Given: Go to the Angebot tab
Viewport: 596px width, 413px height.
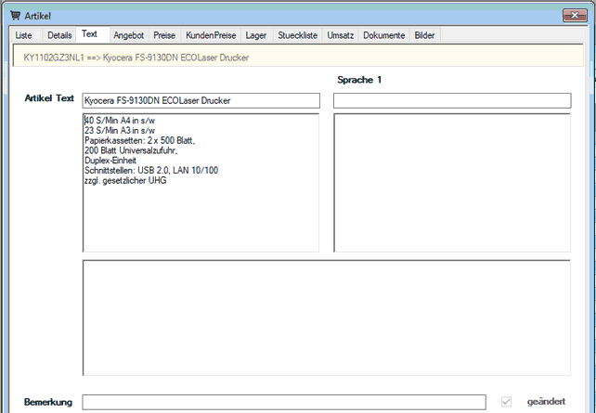Looking at the screenshot, I should coord(129,35).
